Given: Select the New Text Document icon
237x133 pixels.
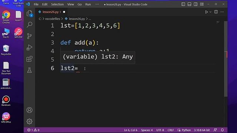Looking at the screenshot, I should [6, 68].
